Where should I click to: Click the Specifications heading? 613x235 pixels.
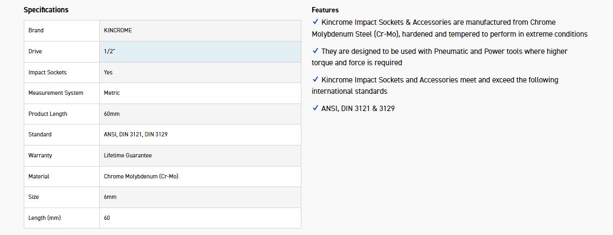point(46,10)
